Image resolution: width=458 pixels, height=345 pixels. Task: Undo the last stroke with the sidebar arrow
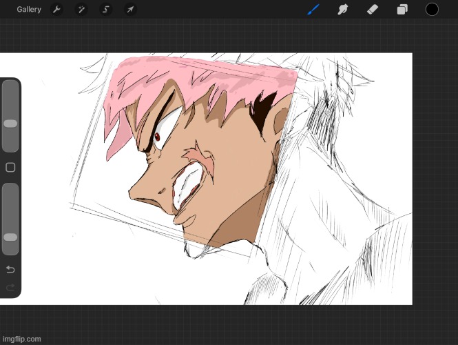[x=10, y=269]
